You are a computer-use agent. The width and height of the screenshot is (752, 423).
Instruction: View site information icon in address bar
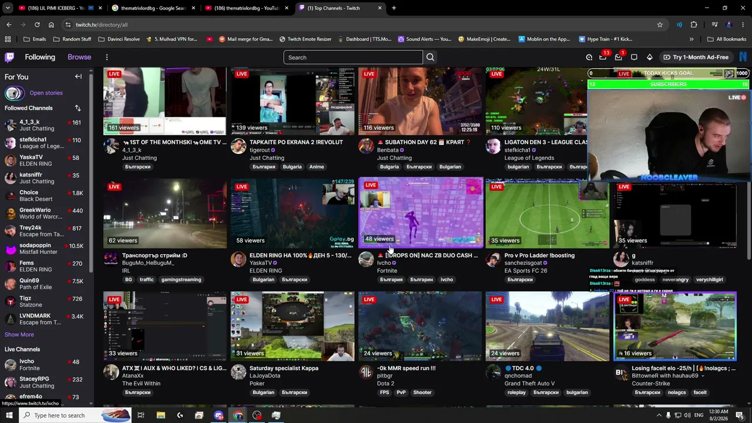(x=68, y=25)
